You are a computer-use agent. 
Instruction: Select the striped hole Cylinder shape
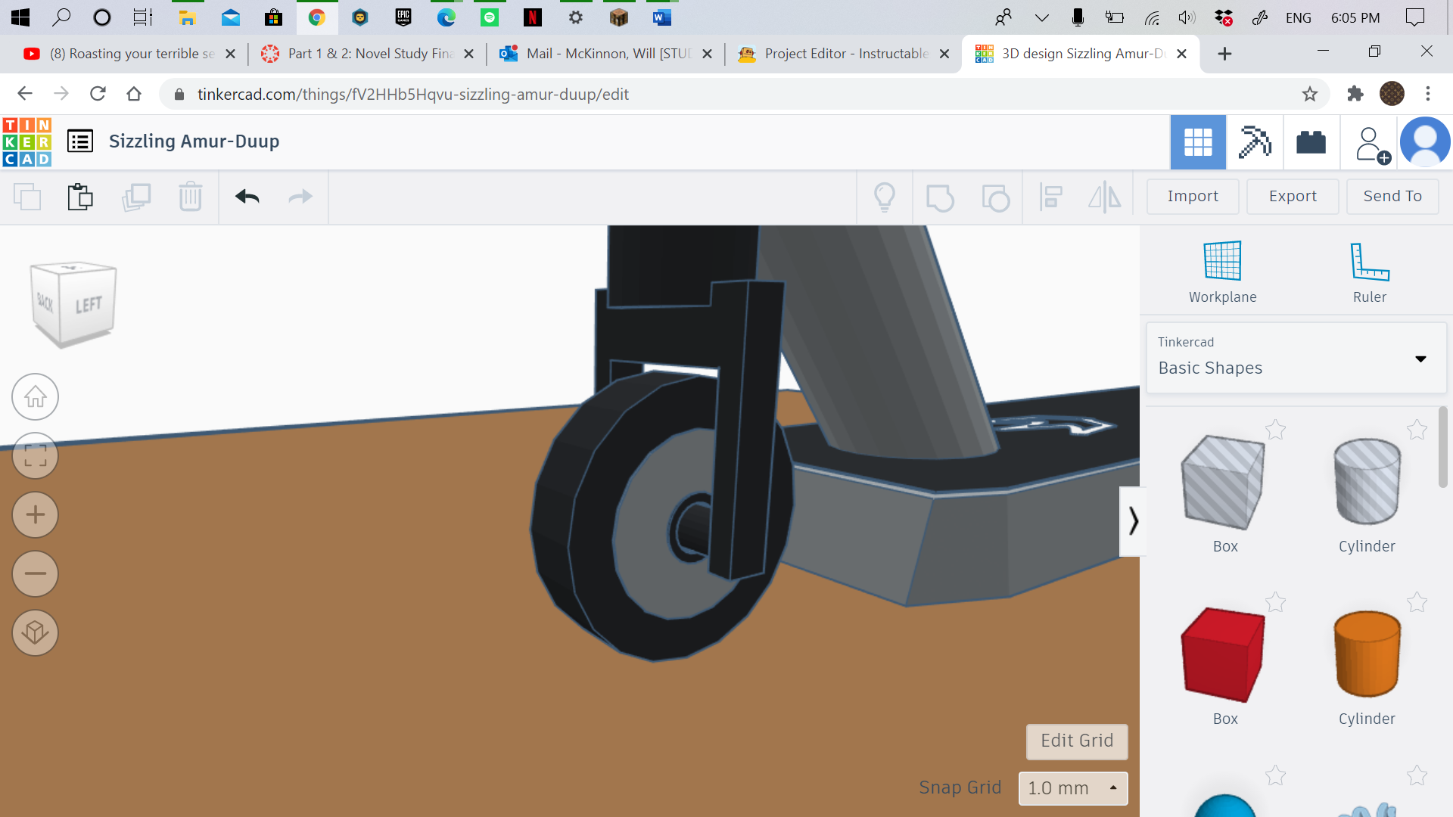point(1367,482)
